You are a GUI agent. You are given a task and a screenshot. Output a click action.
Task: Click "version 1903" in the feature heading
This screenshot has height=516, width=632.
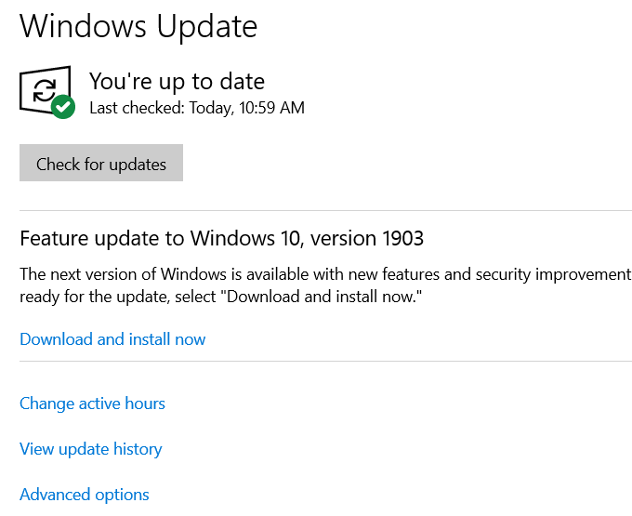click(366, 238)
